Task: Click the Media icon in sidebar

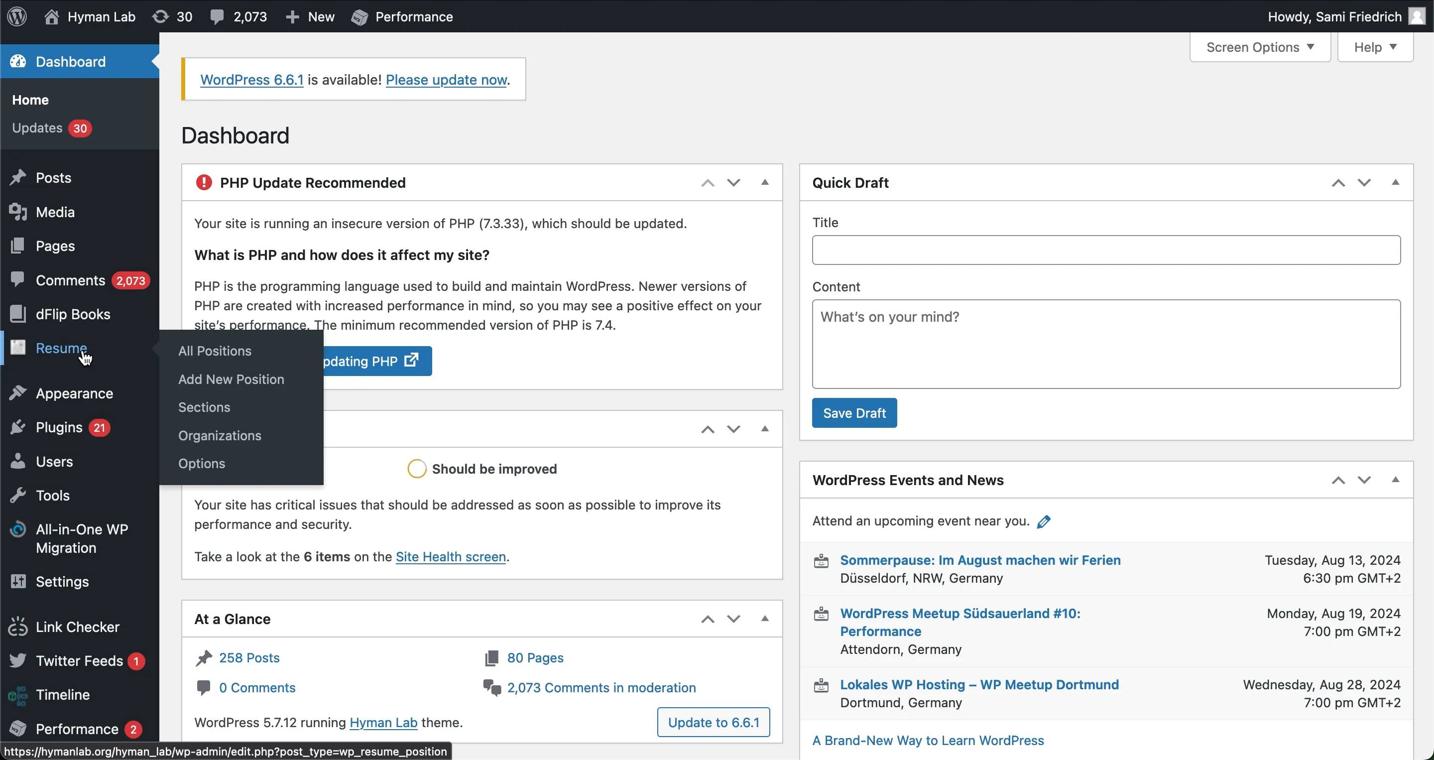Action: (x=18, y=212)
